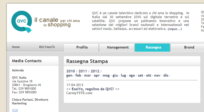Switch to the Profilo tab

pos(81,47)
